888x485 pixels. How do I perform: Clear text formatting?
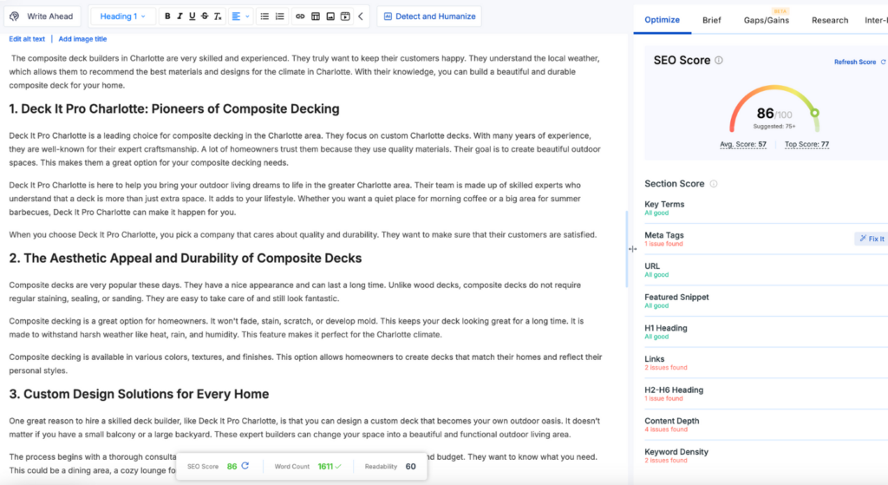tap(218, 16)
